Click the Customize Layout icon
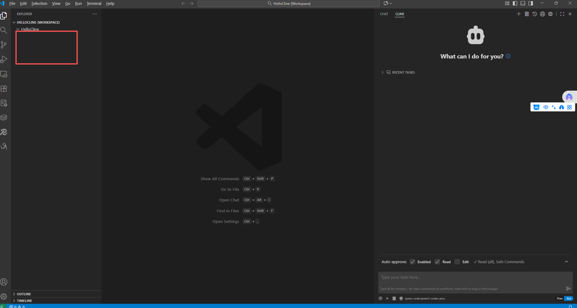 pos(507,3)
